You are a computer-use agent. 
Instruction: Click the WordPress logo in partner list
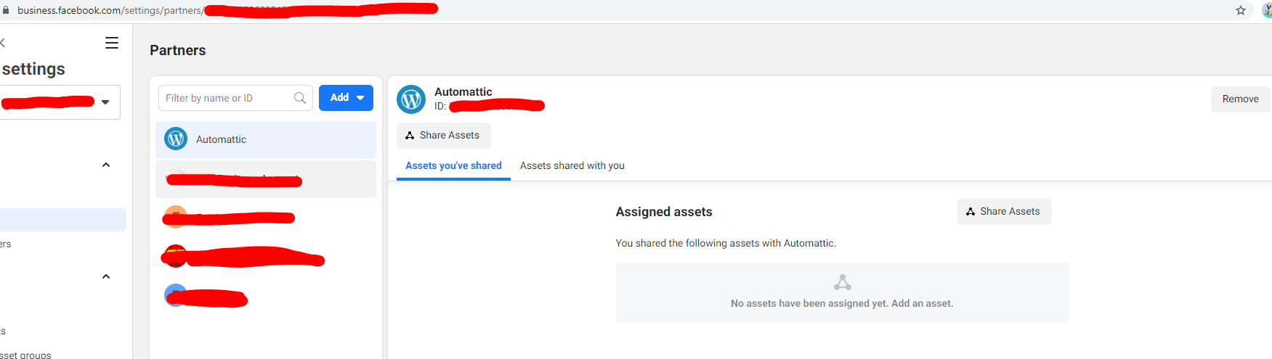pos(176,139)
